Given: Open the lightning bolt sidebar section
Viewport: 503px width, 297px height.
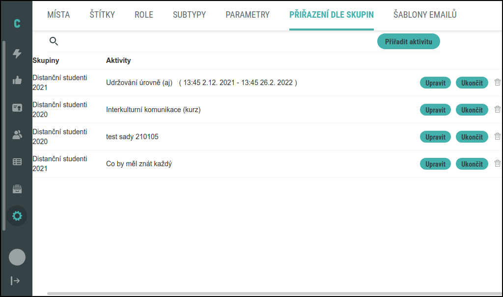Looking at the screenshot, I should tap(17, 53).
